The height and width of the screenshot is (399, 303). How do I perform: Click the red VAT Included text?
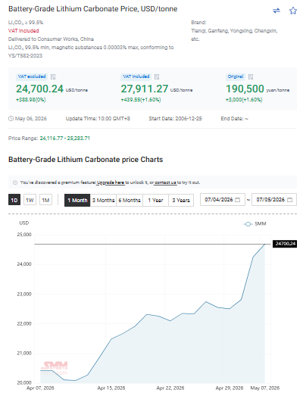click(x=23, y=31)
